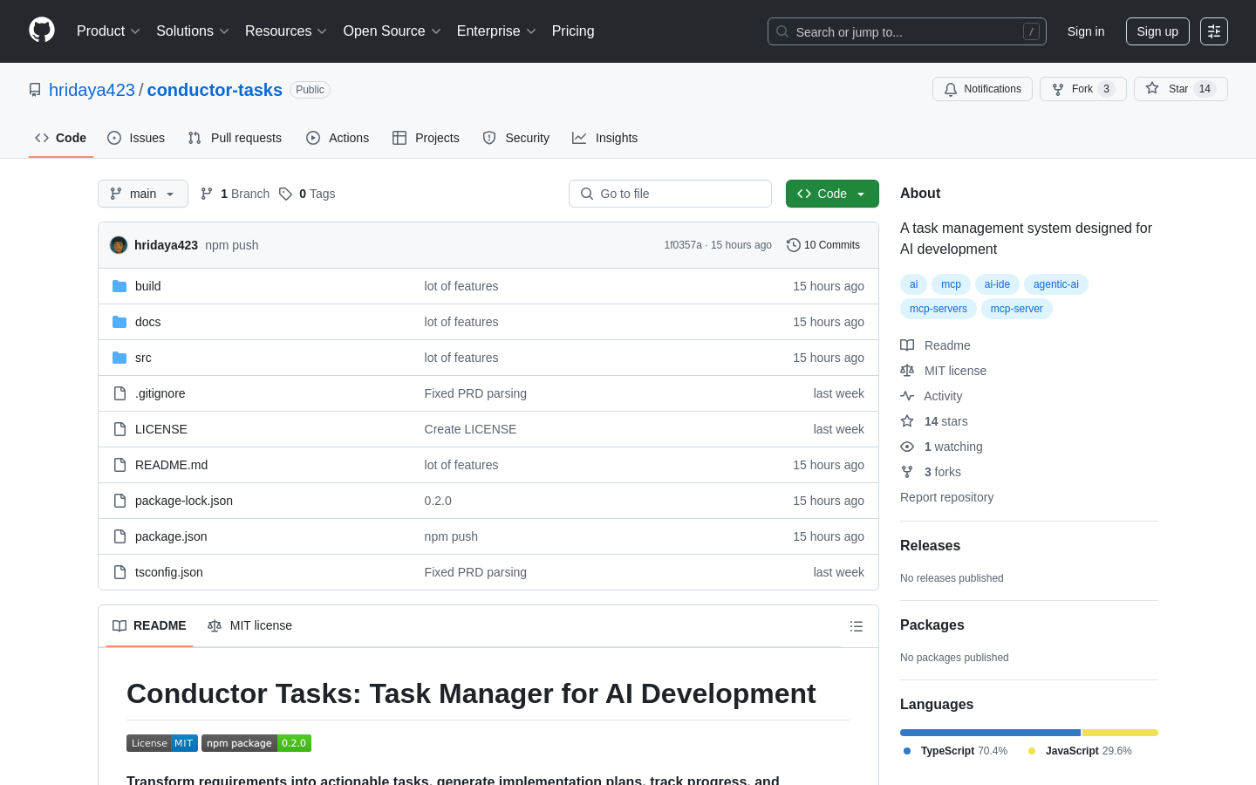Viewport: 1256px width, 785px height.
Task: Expand the Product menu
Action: click(108, 31)
